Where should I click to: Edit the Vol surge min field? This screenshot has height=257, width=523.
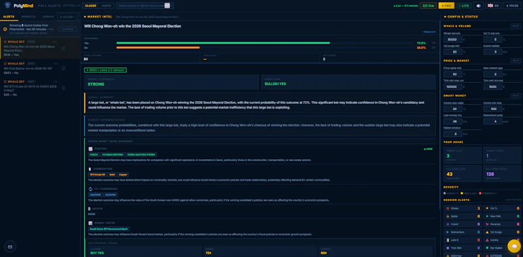pos(452,52)
